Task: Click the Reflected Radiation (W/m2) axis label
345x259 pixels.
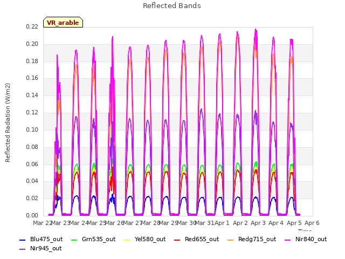Action: [x=8, y=122]
